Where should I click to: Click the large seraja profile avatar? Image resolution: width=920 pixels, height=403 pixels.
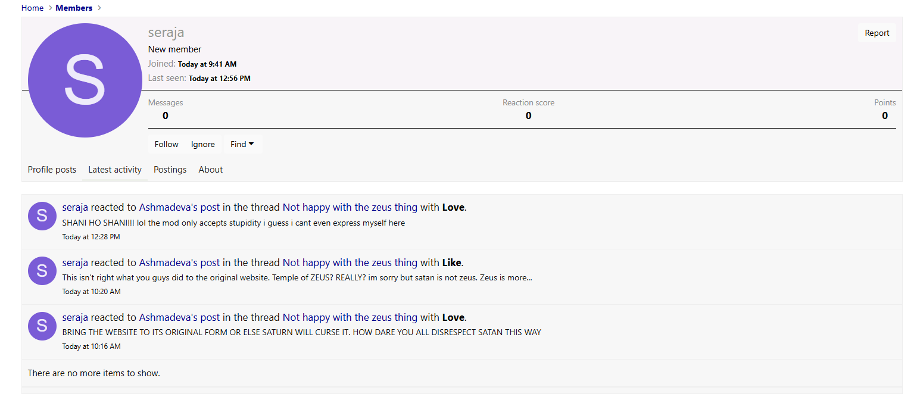[x=85, y=80]
